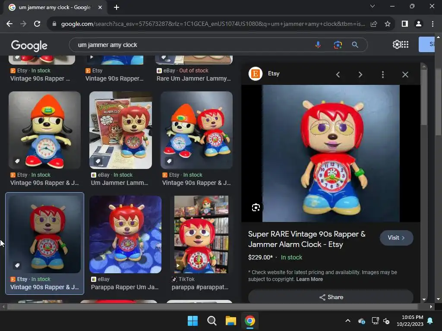Viewport: 442px width, 331px height.
Task: Open Chrome profile menu
Action: [419, 24]
